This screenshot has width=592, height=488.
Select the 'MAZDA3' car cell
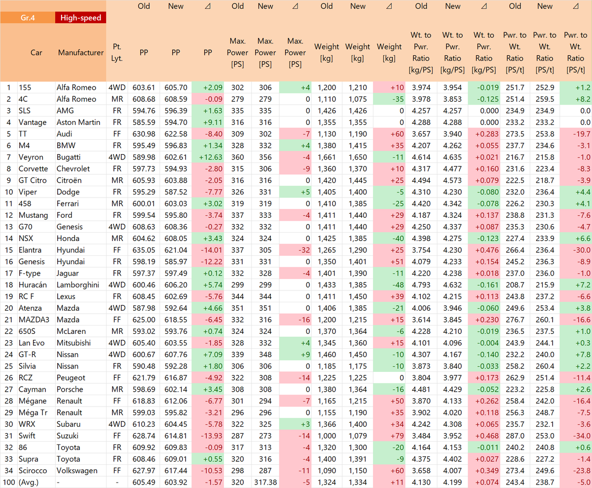click(37, 320)
